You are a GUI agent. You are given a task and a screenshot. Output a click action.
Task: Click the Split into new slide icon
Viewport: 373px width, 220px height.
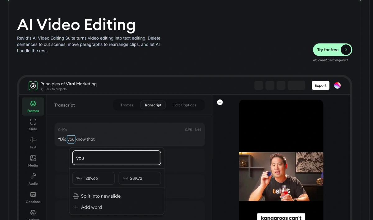coord(76,196)
